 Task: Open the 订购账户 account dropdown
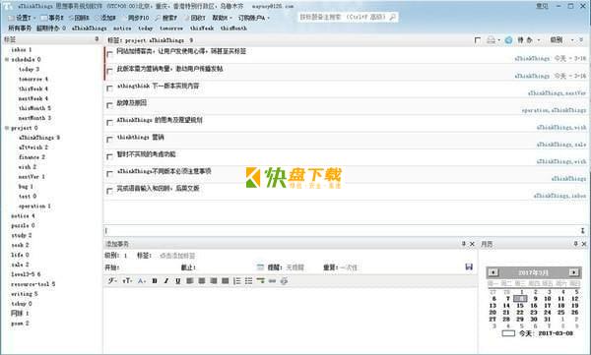click(x=254, y=18)
